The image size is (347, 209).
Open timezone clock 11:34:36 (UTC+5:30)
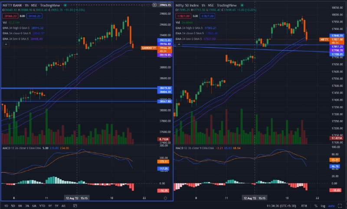click(281, 206)
